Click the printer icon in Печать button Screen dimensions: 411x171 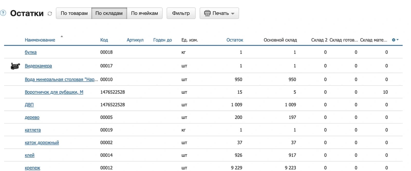[207, 13]
